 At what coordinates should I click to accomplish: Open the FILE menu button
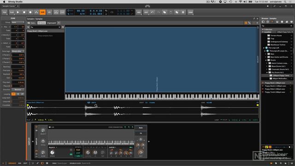click(x=5, y=12)
